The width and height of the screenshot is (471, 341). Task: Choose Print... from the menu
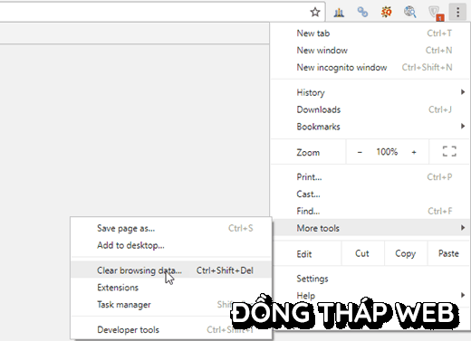(370, 177)
